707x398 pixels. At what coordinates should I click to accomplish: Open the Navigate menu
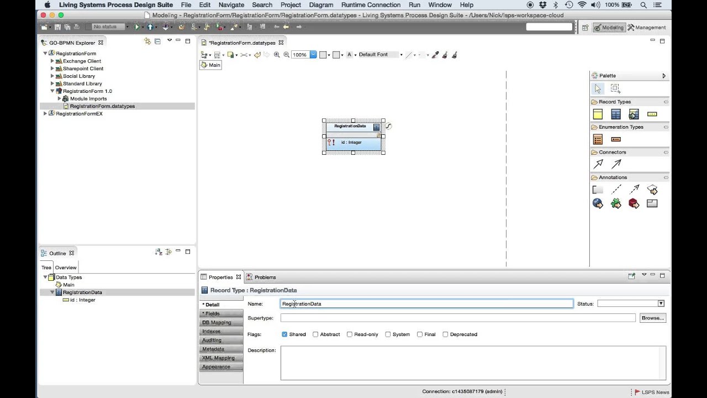coord(231,5)
